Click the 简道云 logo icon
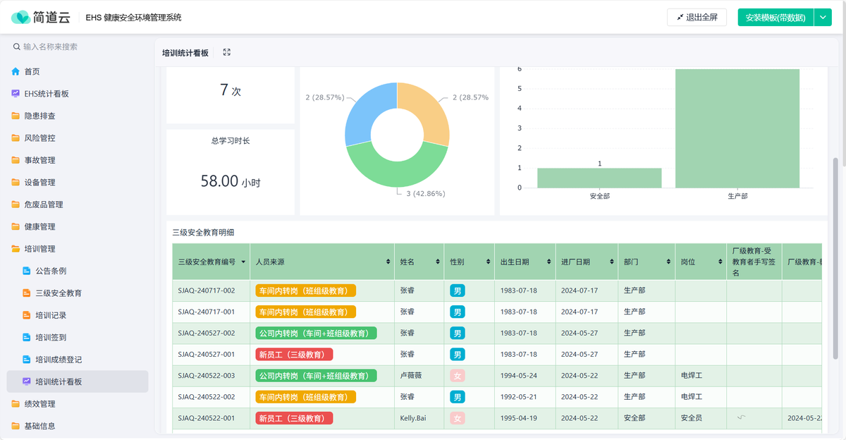This screenshot has width=846, height=440. click(x=21, y=18)
